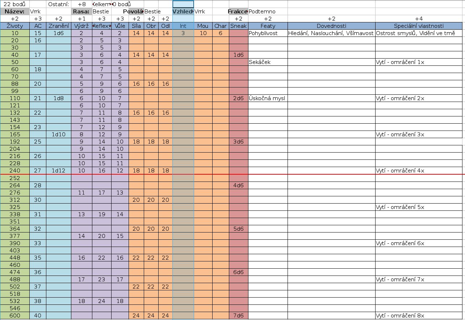Click the Speciální vlastnosti header
The width and height of the screenshot is (465, 320).
[420, 26]
